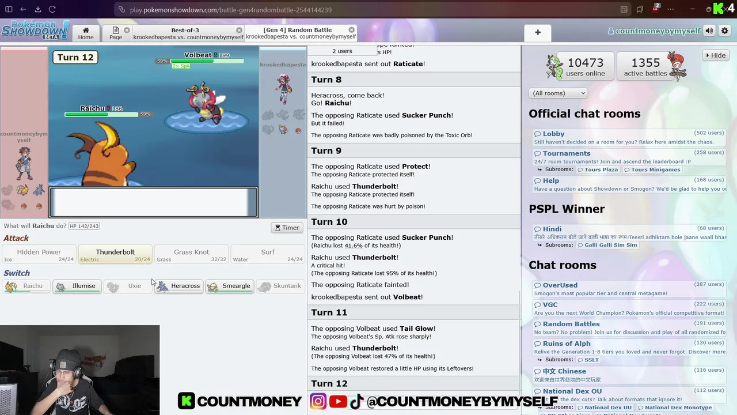The image size is (737, 415).
Task: Switch to Best-of-3 battle tab
Action: coord(188,33)
